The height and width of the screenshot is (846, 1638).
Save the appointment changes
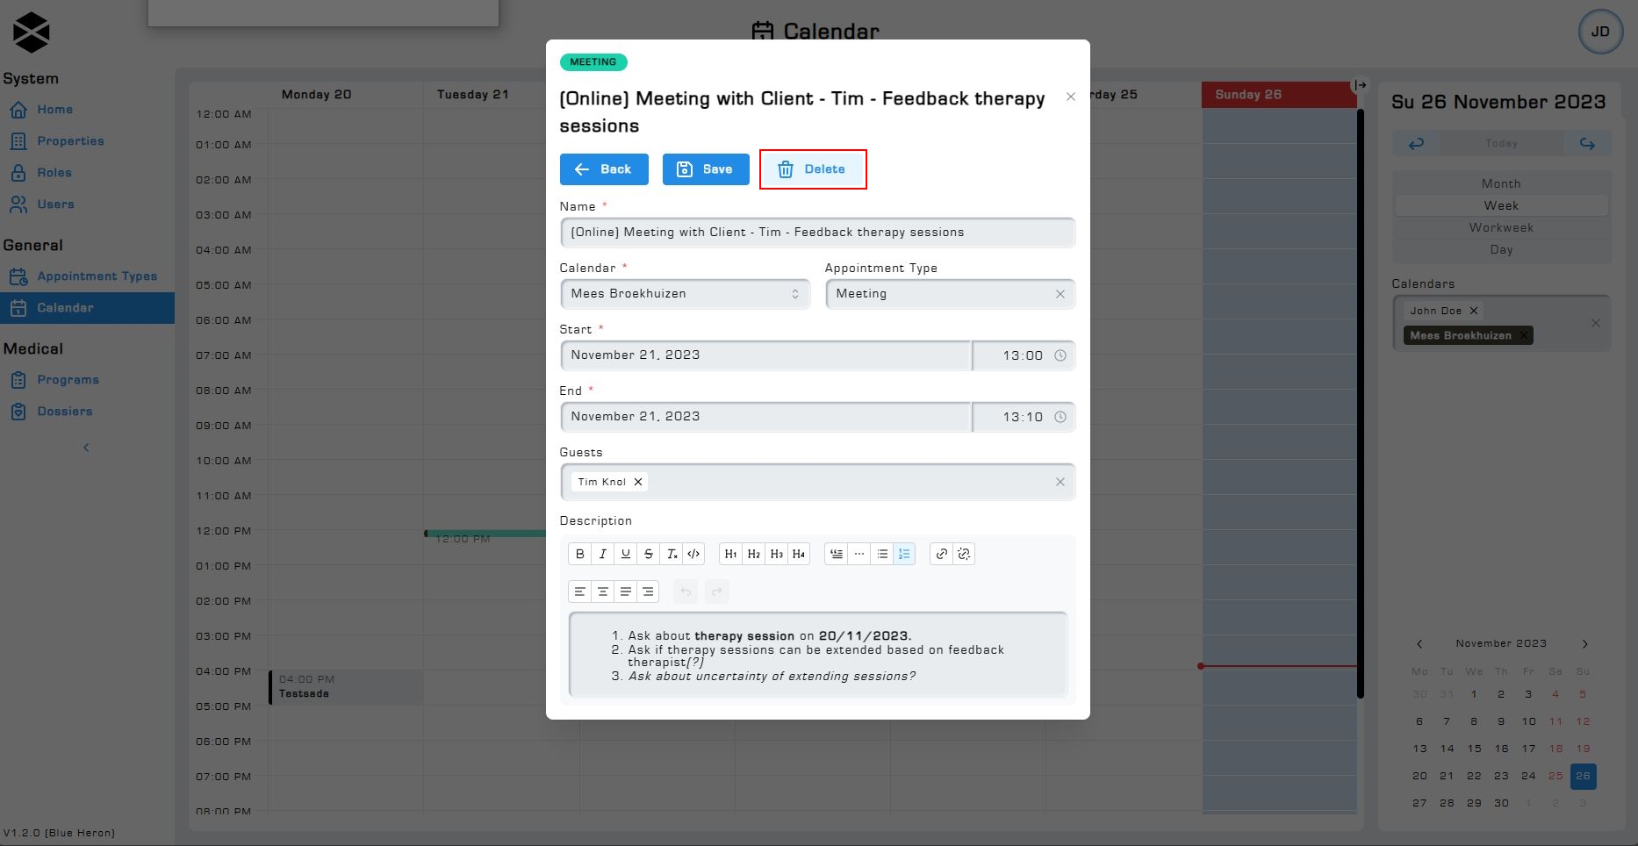coord(706,169)
